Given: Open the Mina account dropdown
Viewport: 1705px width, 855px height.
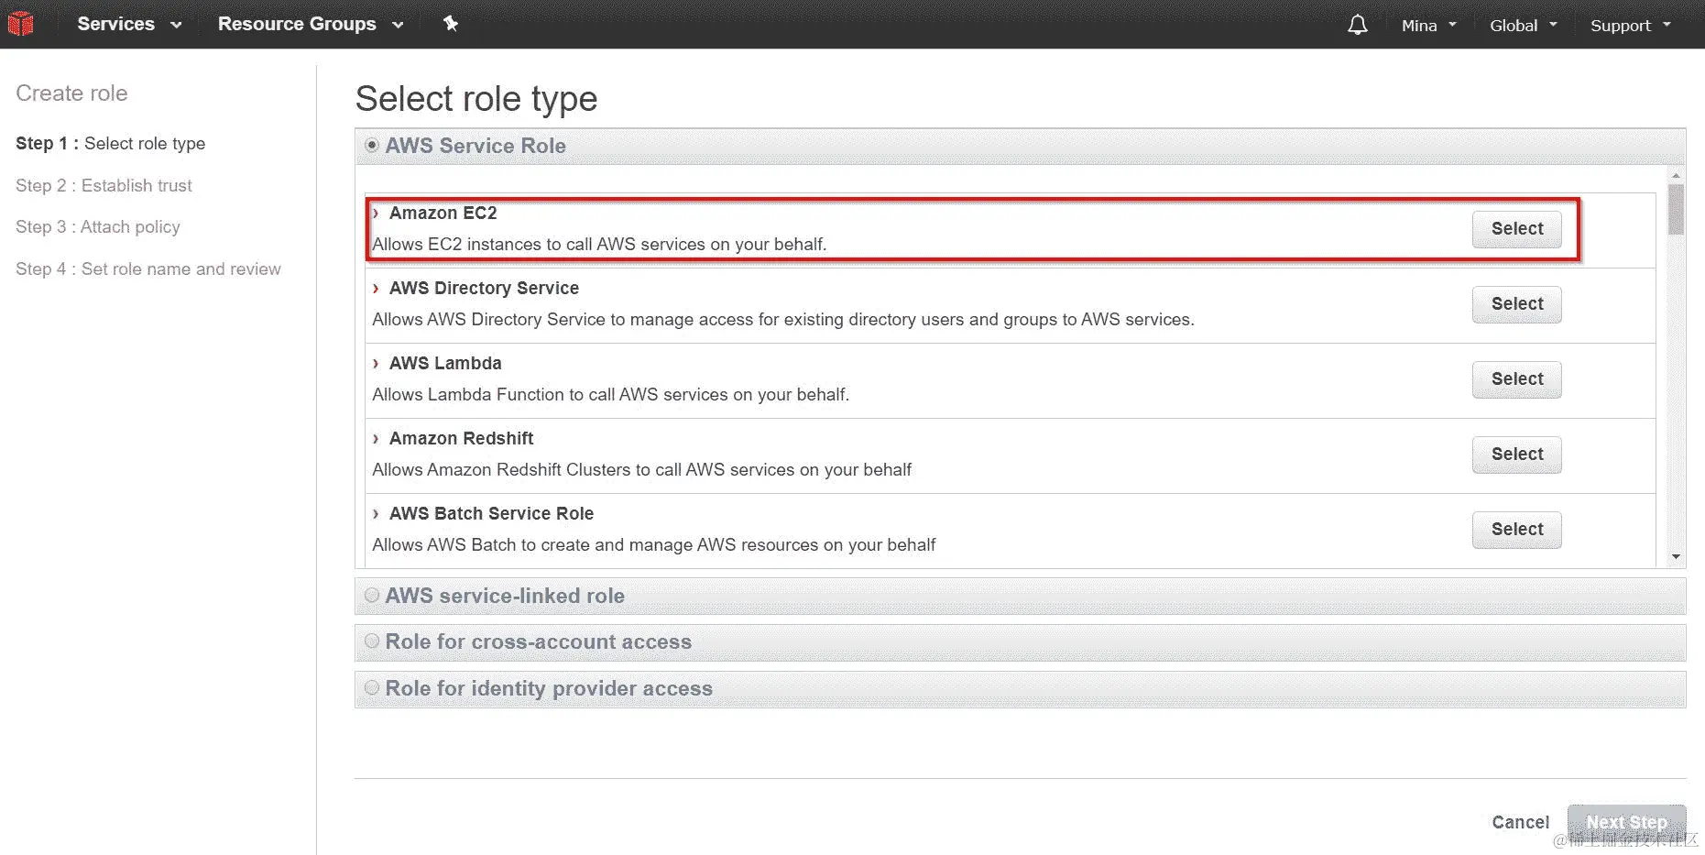Looking at the screenshot, I should coord(1428,26).
